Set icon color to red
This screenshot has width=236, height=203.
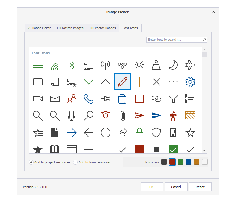pyautogui.click(x=172, y=162)
